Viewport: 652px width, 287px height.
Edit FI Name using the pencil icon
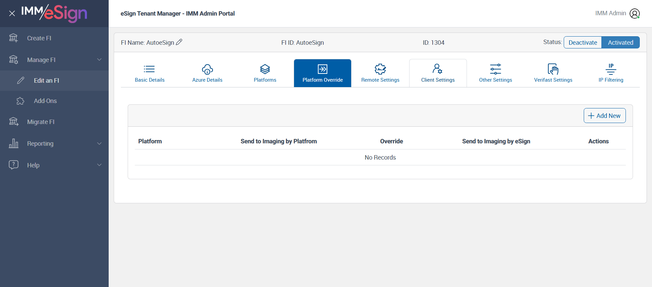tap(179, 42)
